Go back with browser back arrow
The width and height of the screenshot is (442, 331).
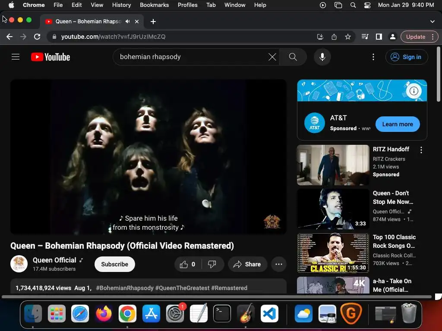pyautogui.click(x=9, y=37)
